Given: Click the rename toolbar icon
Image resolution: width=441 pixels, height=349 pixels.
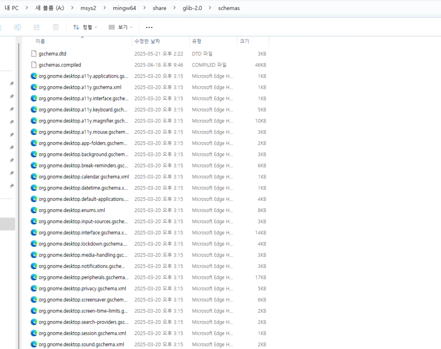Looking at the screenshot, I should tap(17, 27).
